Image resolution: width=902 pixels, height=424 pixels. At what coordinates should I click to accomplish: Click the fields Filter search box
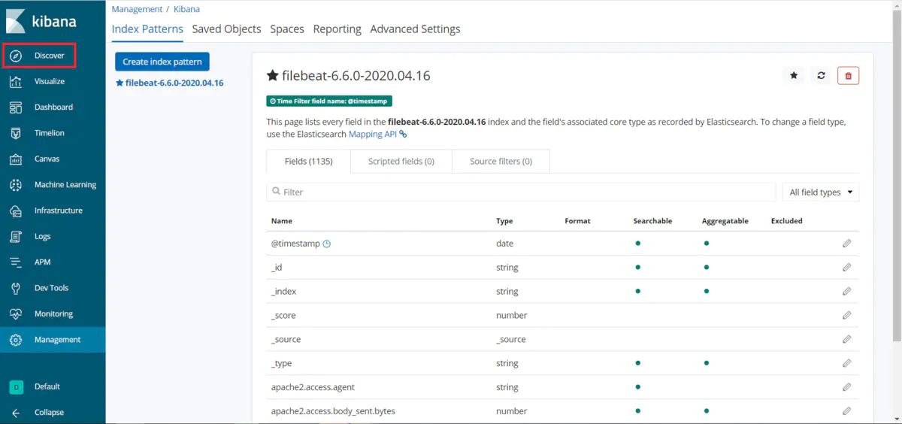(521, 192)
